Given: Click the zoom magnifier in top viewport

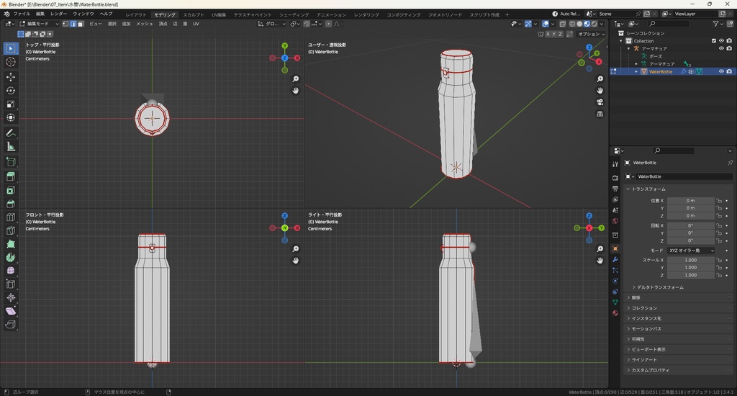Looking at the screenshot, I should coord(296,79).
